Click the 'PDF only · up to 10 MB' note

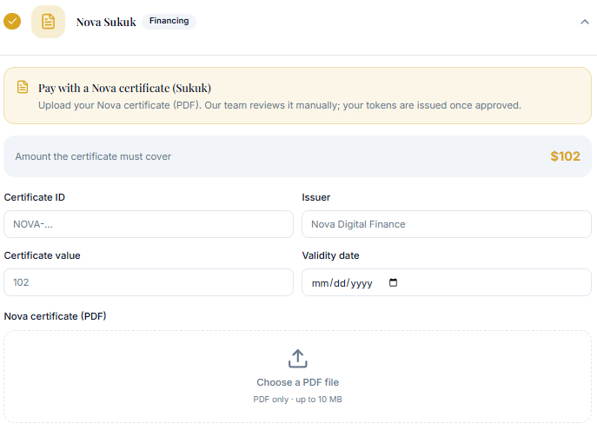[x=298, y=400]
